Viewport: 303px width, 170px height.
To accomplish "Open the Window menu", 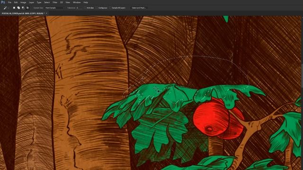I will 77,2.
